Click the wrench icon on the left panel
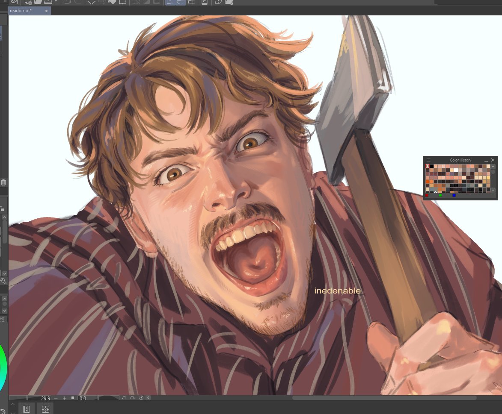The width and height of the screenshot is (502, 414). click(3, 281)
